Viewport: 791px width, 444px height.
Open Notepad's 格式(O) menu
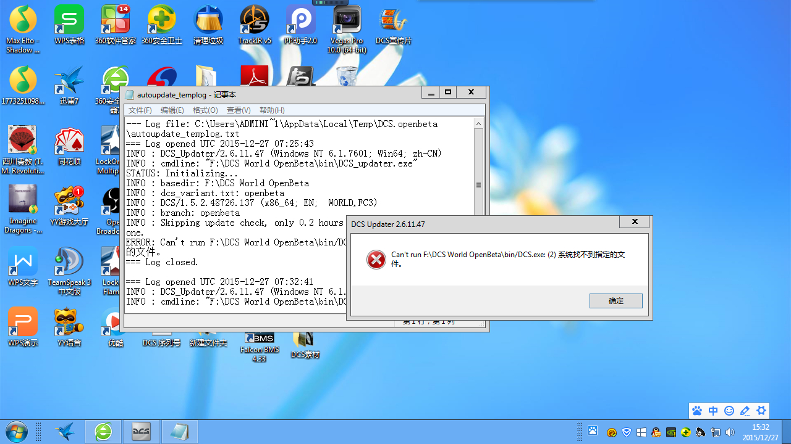pos(205,110)
